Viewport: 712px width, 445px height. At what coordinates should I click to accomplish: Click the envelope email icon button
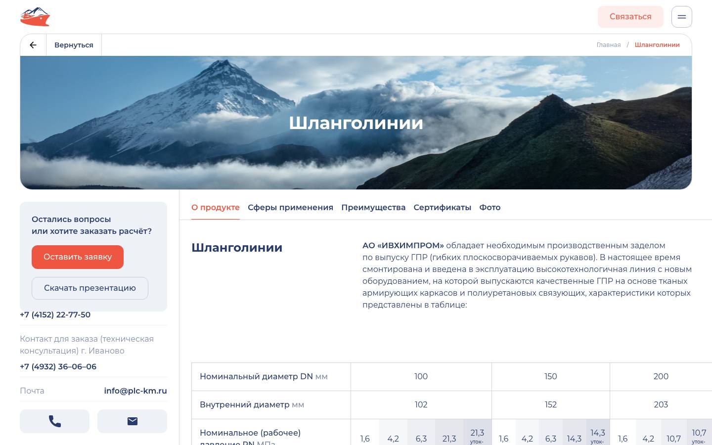132,421
